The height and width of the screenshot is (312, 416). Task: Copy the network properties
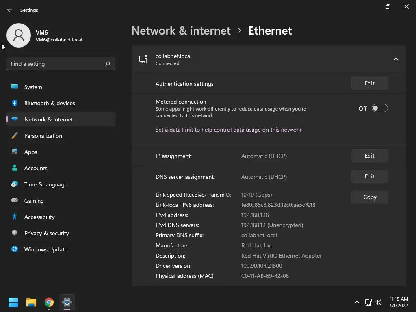pyautogui.click(x=369, y=197)
